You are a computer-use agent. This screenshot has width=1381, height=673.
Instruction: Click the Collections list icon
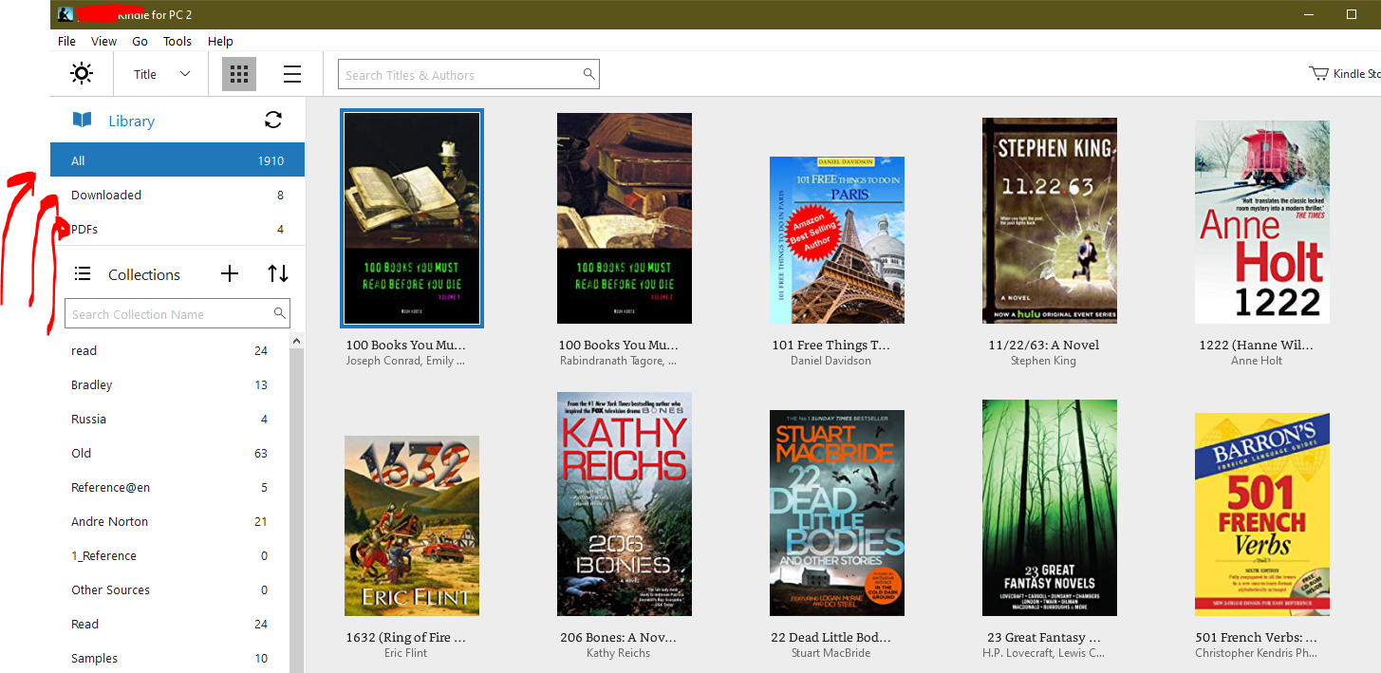(82, 273)
